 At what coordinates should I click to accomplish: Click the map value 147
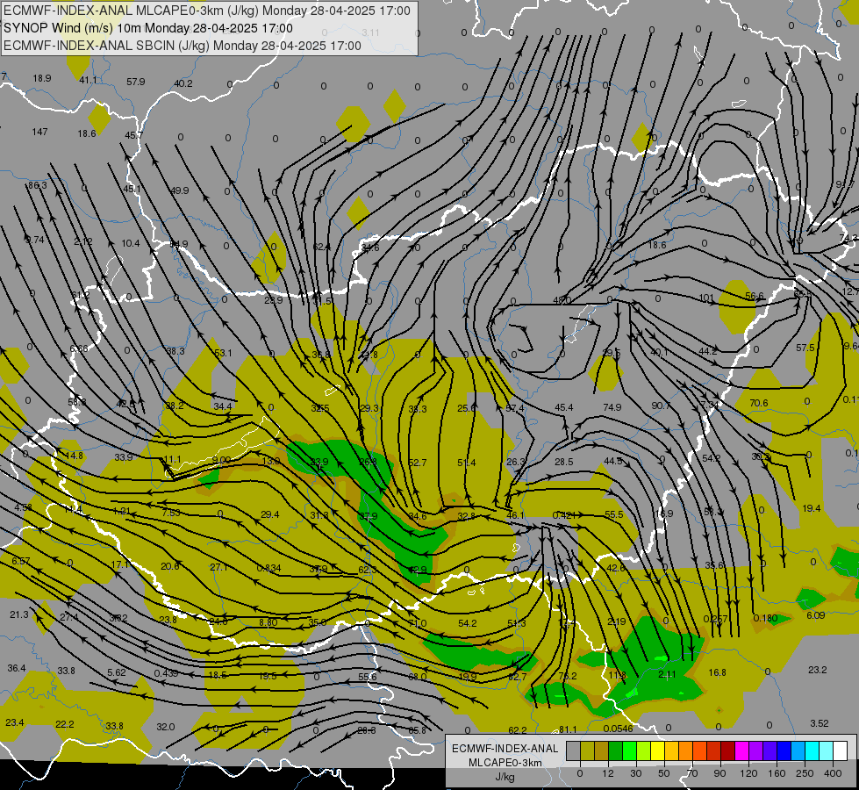coord(40,132)
